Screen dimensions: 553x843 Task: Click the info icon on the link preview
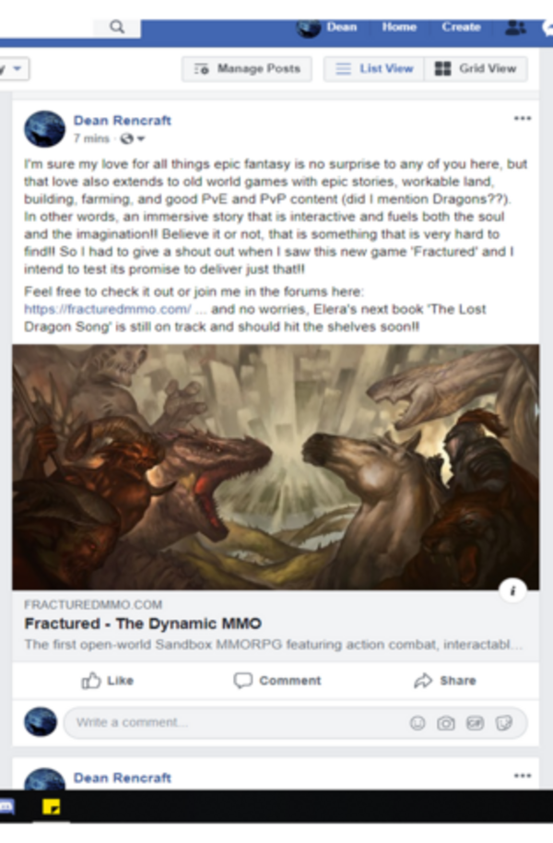(x=512, y=591)
